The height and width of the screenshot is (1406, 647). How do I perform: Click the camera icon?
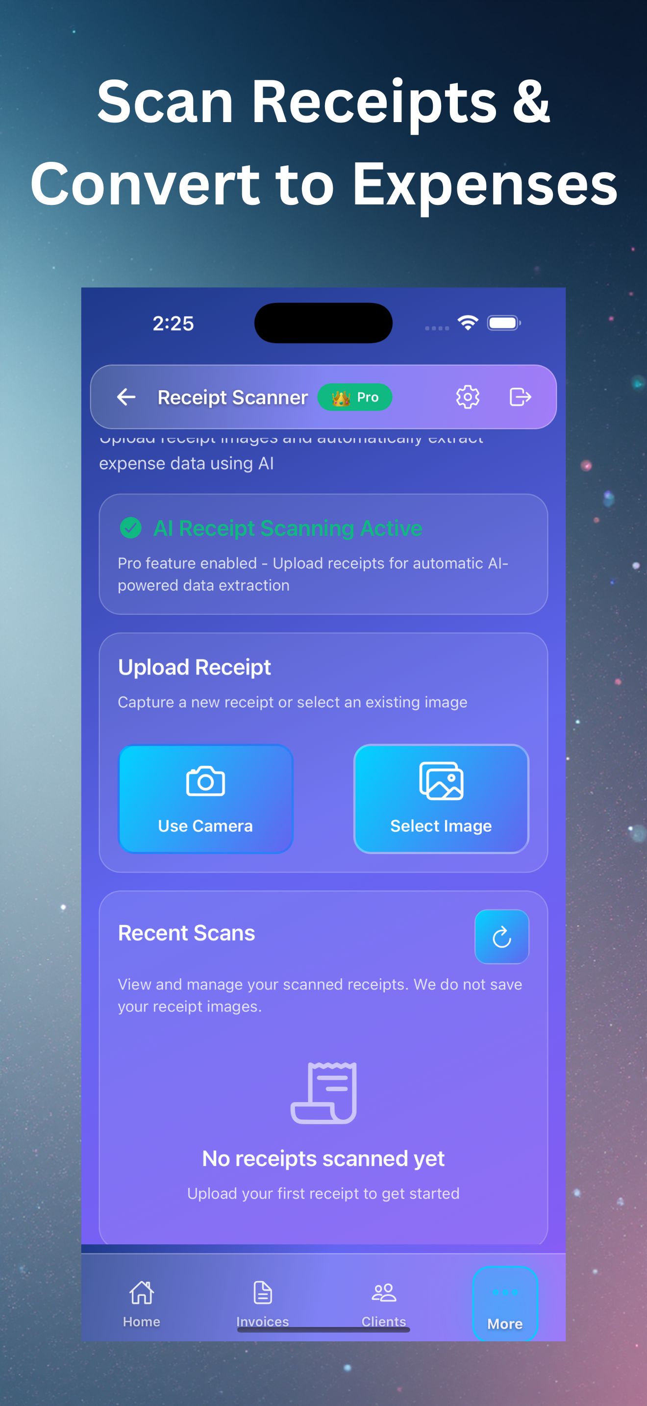206,781
